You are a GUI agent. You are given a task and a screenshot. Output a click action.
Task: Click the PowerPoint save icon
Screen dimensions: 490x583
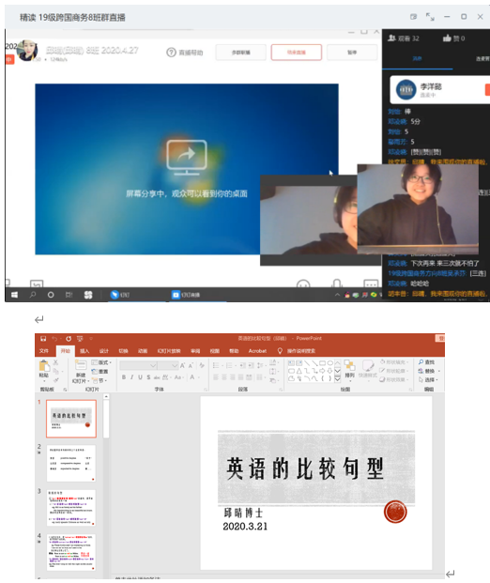[x=43, y=339]
